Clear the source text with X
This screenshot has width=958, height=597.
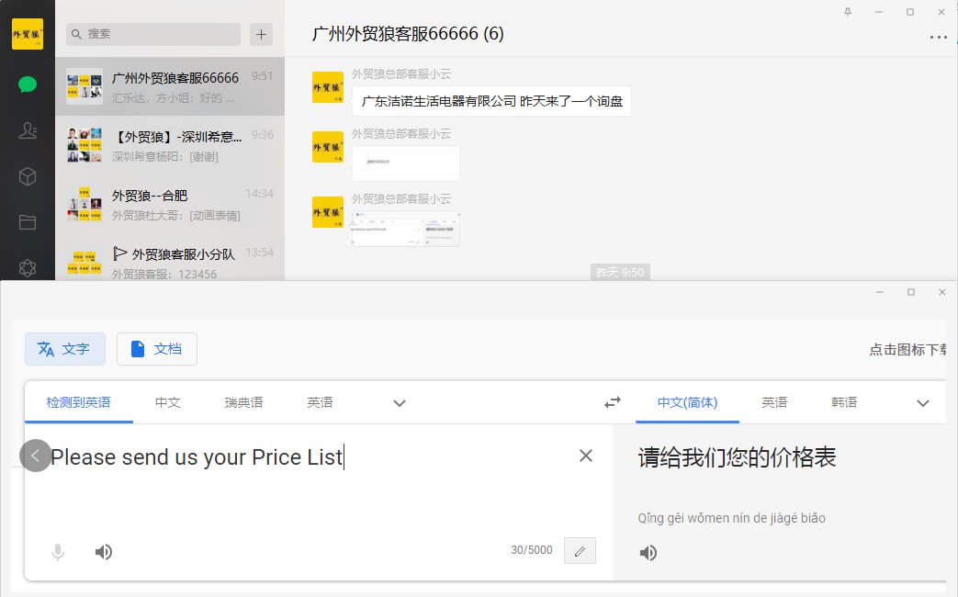(585, 456)
